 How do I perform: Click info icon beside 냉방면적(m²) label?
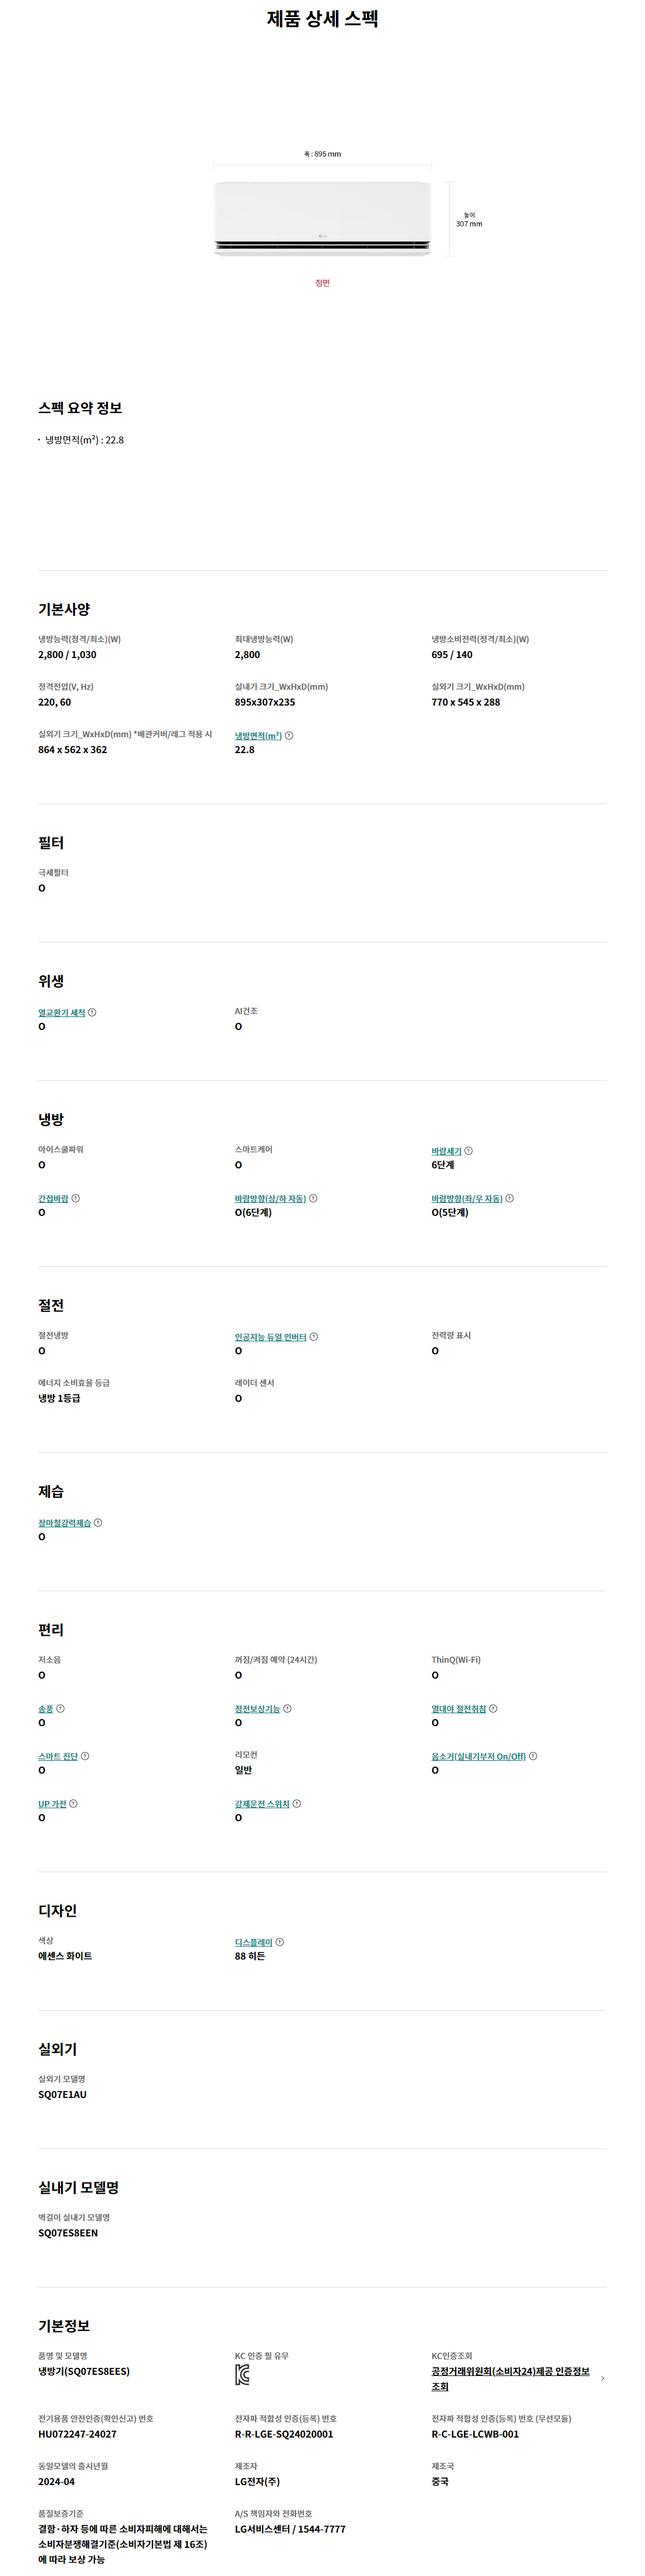pyautogui.click(x=289, y=736)
